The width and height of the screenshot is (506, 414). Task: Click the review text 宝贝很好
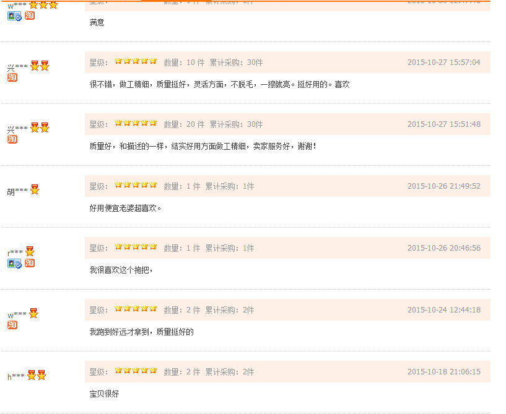tap(104, 394)
